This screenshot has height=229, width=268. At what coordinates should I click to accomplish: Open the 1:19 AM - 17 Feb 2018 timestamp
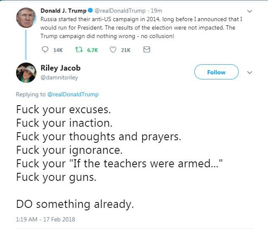coord(46,219)
